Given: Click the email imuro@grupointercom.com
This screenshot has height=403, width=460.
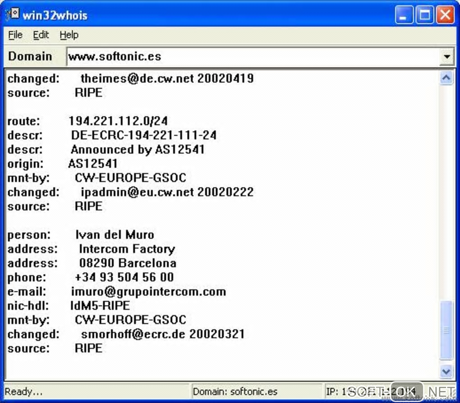Looking at the screenshot, I should [148, 292].
